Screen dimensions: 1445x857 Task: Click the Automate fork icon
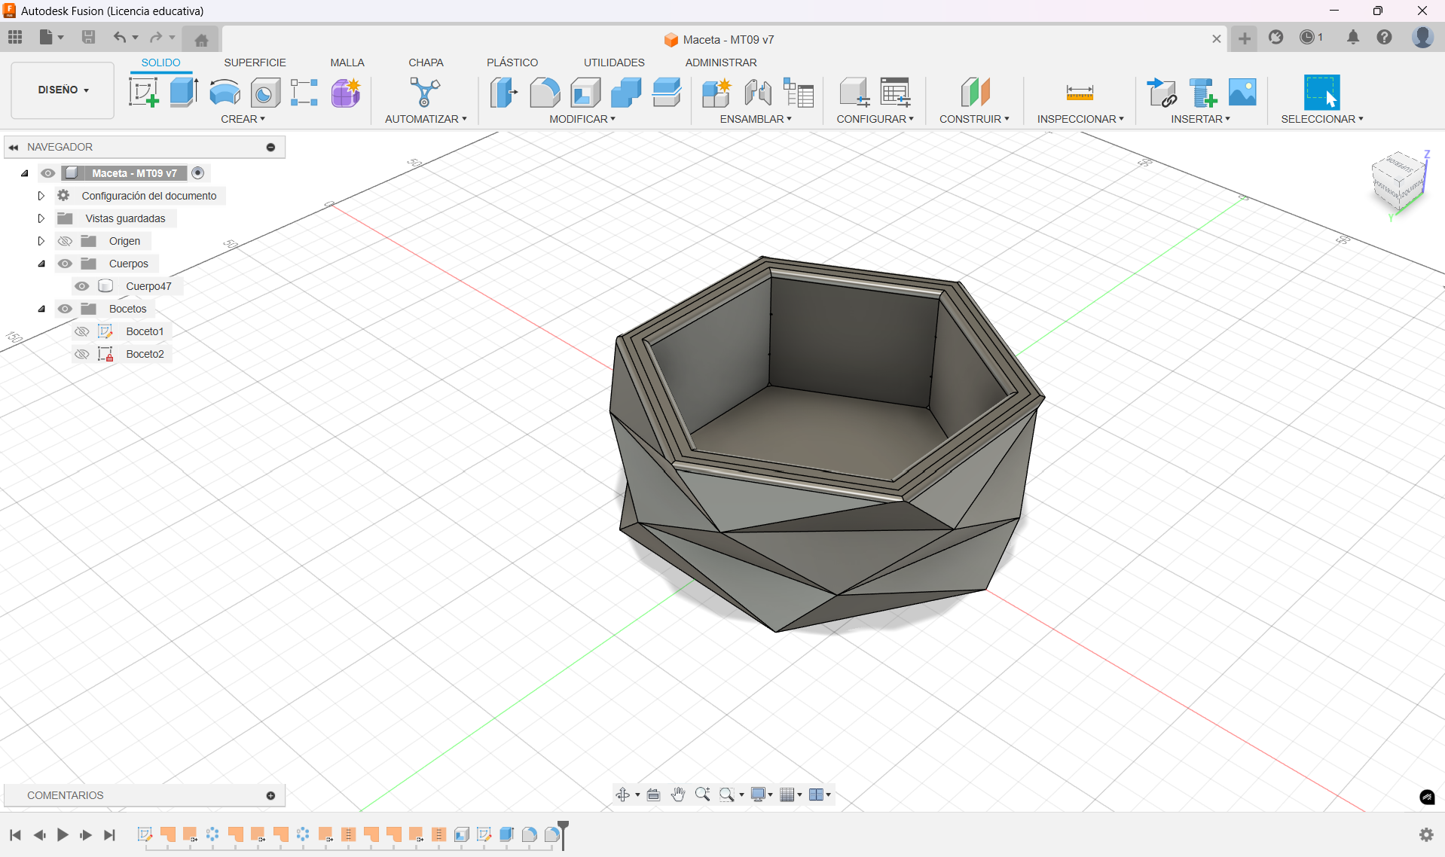coord(425,93)
